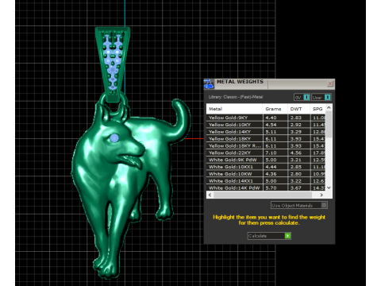The width and height of the screenshot is (381, 286).
Task: Toggle Use Object Materials option
Action: click(x=299, y=205)
